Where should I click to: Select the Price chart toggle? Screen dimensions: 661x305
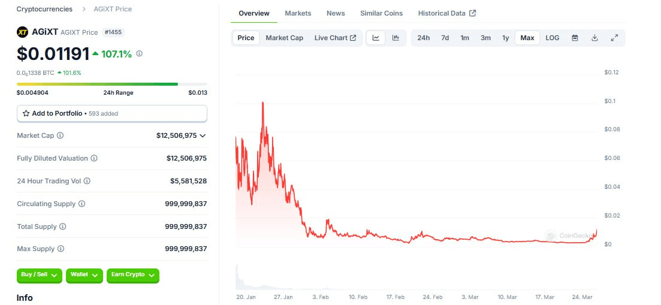(x=246, y=38)
